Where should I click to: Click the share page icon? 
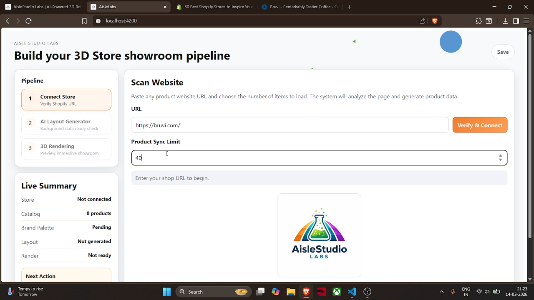(422, 21)
